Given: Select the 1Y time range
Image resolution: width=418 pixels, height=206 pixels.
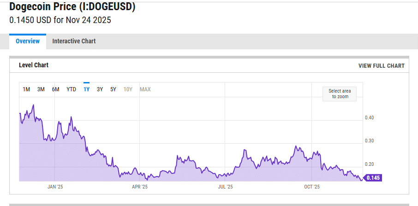Looking at the screenshot, I should coord(86,89).
